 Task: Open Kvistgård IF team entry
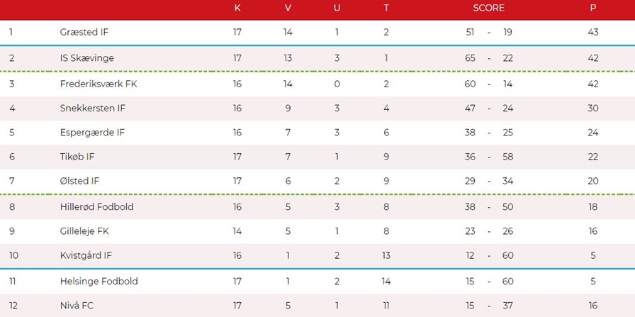click(x=86, y=255)
